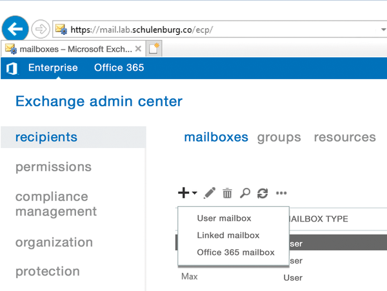Image resolution: width=387 pixels, height=291 pixels.
Task: Click the Office logo in the blue bar
Action: [12, 68]
